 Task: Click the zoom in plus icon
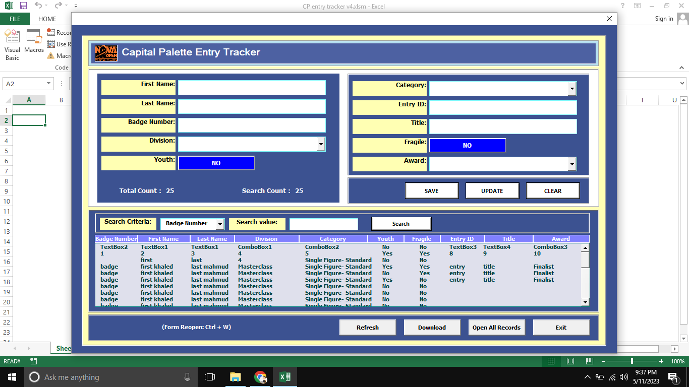661,361
